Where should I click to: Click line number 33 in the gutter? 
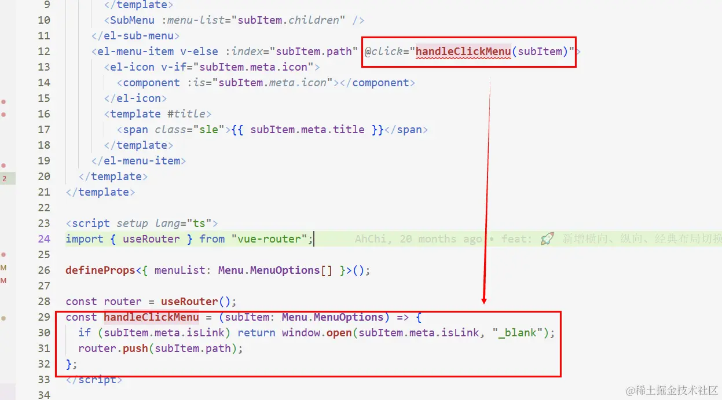pyautogui.click(x=44, y=380)
